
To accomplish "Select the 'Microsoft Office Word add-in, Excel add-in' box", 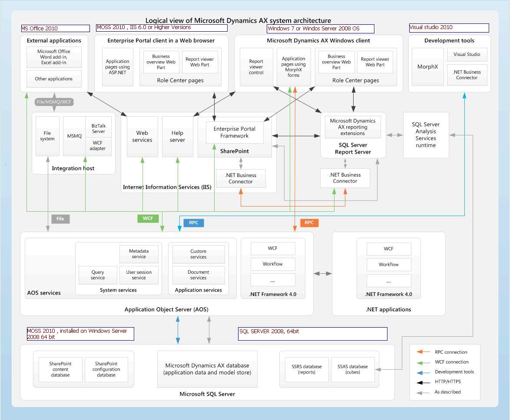I will point(54,57).
